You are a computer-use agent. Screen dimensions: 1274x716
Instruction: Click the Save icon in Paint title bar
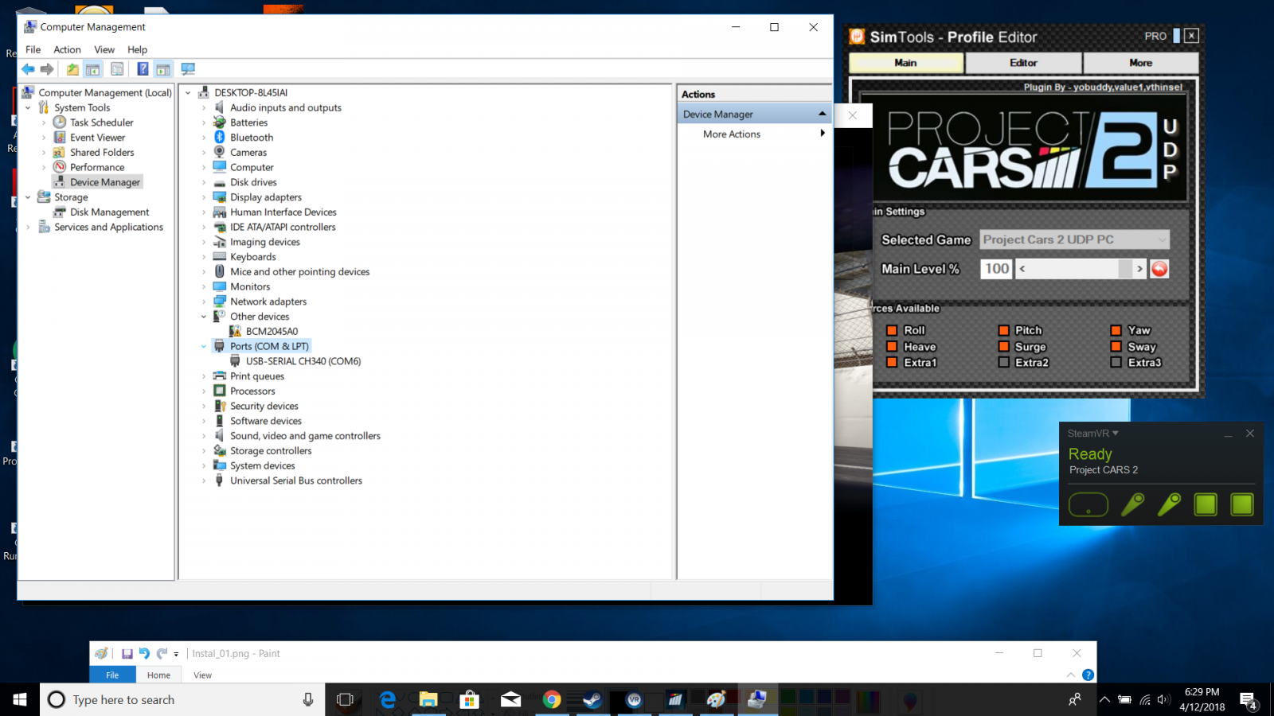click(127, 653)
